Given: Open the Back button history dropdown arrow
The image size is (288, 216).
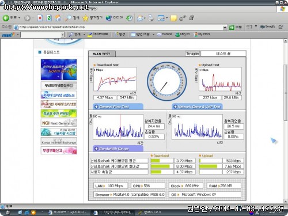Looking at the screenshot, I should (x=19, y=18).
